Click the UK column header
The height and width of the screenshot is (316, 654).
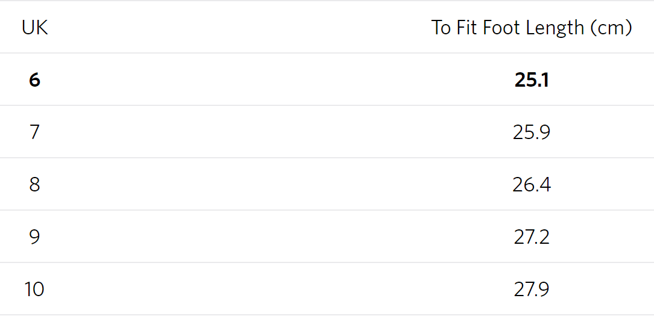pos(34,28)
